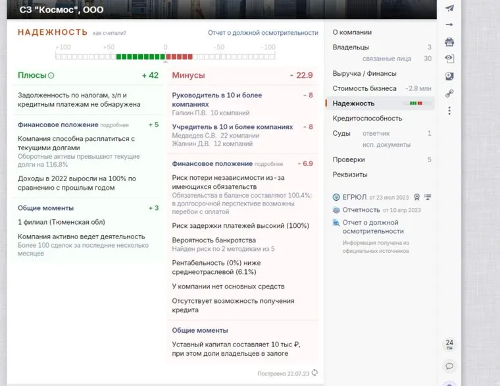Click the list icon beside ЕГРЮЛ date
This screenshot has width=500, height=386.
click(428, 196)
